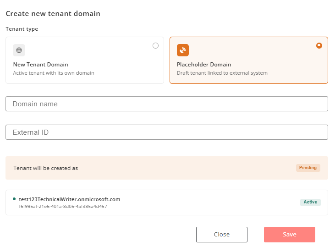
Task: Select the New Tenant Domain radio button
Action: click(x=155, y=45)
